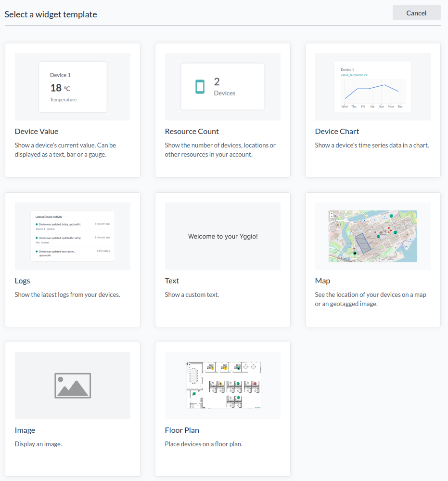Click the Image template title
Screen dimensions: 448x481
25,430
